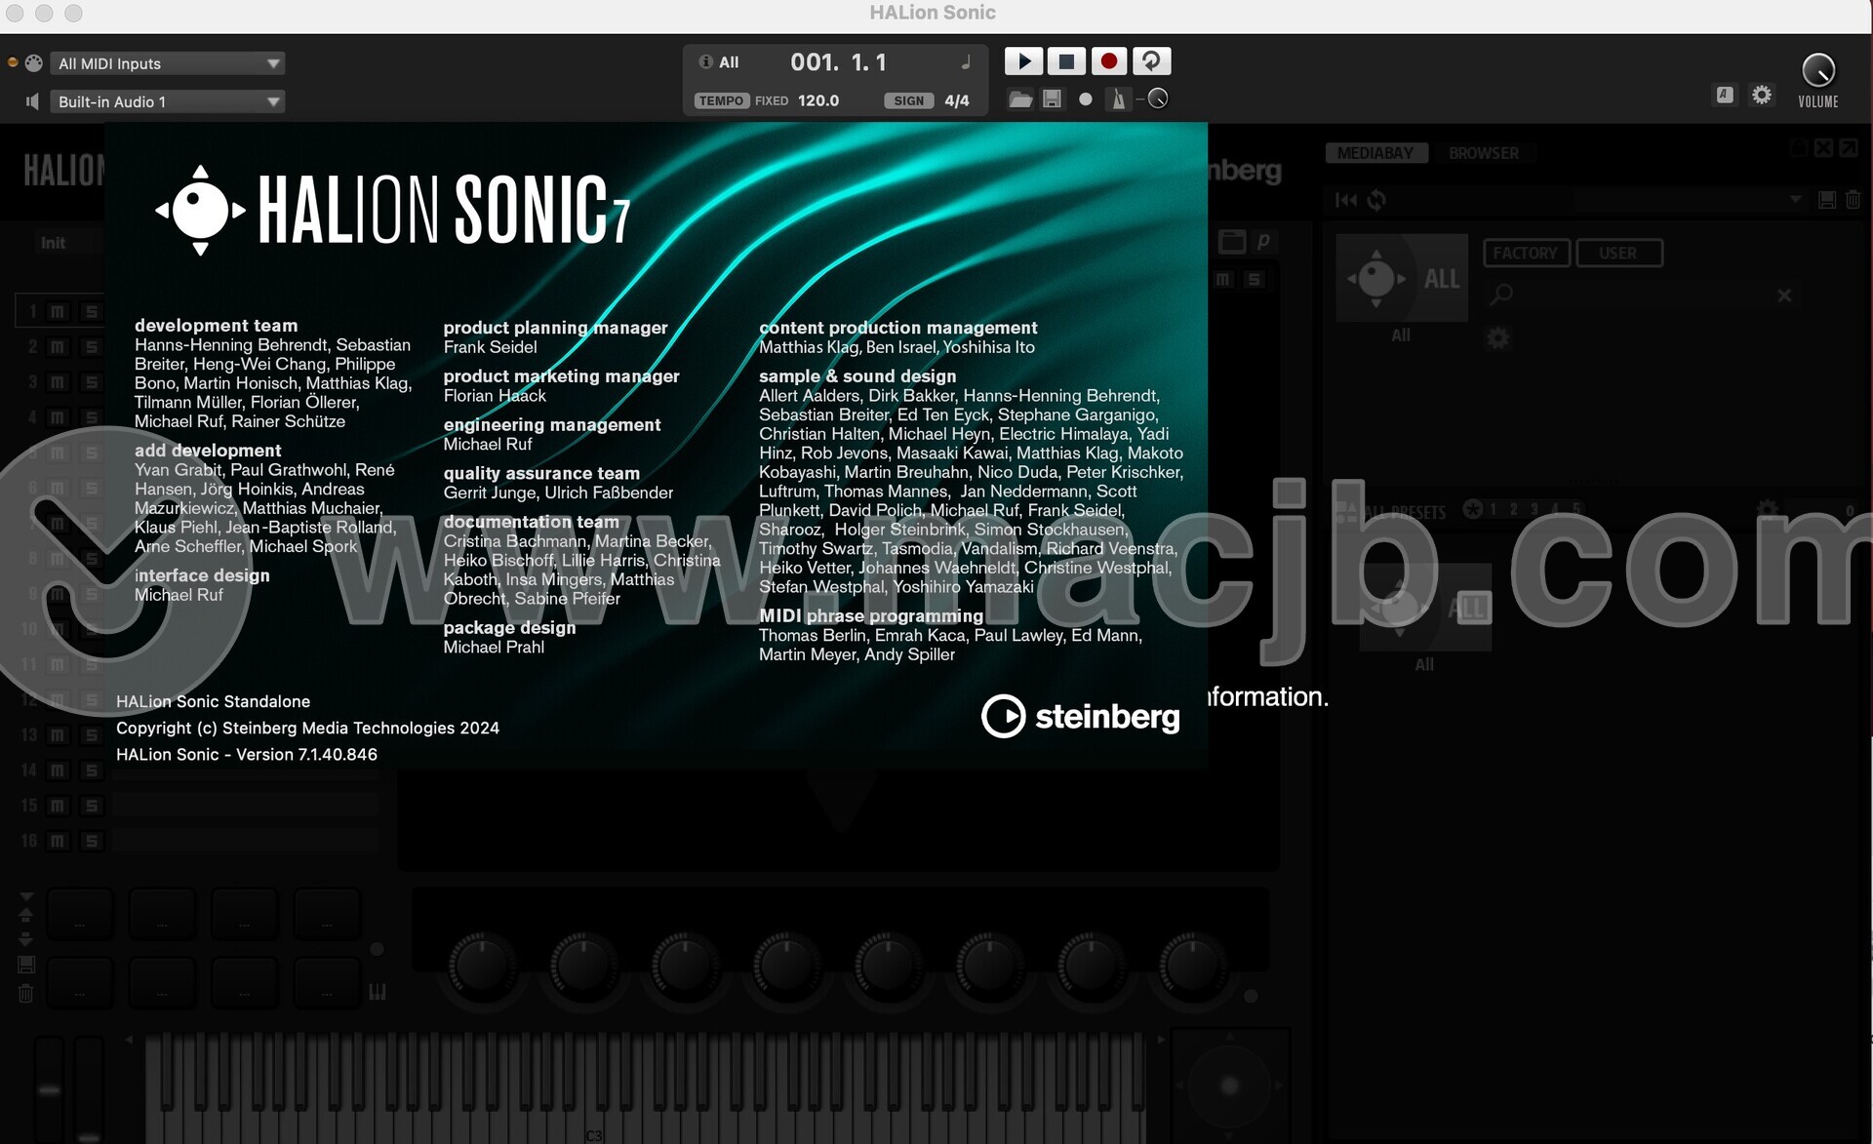This screenshot has width=1873, height=1144.
Task: Click the FIXED tempo mode label
Action: [x=772, y=100]
